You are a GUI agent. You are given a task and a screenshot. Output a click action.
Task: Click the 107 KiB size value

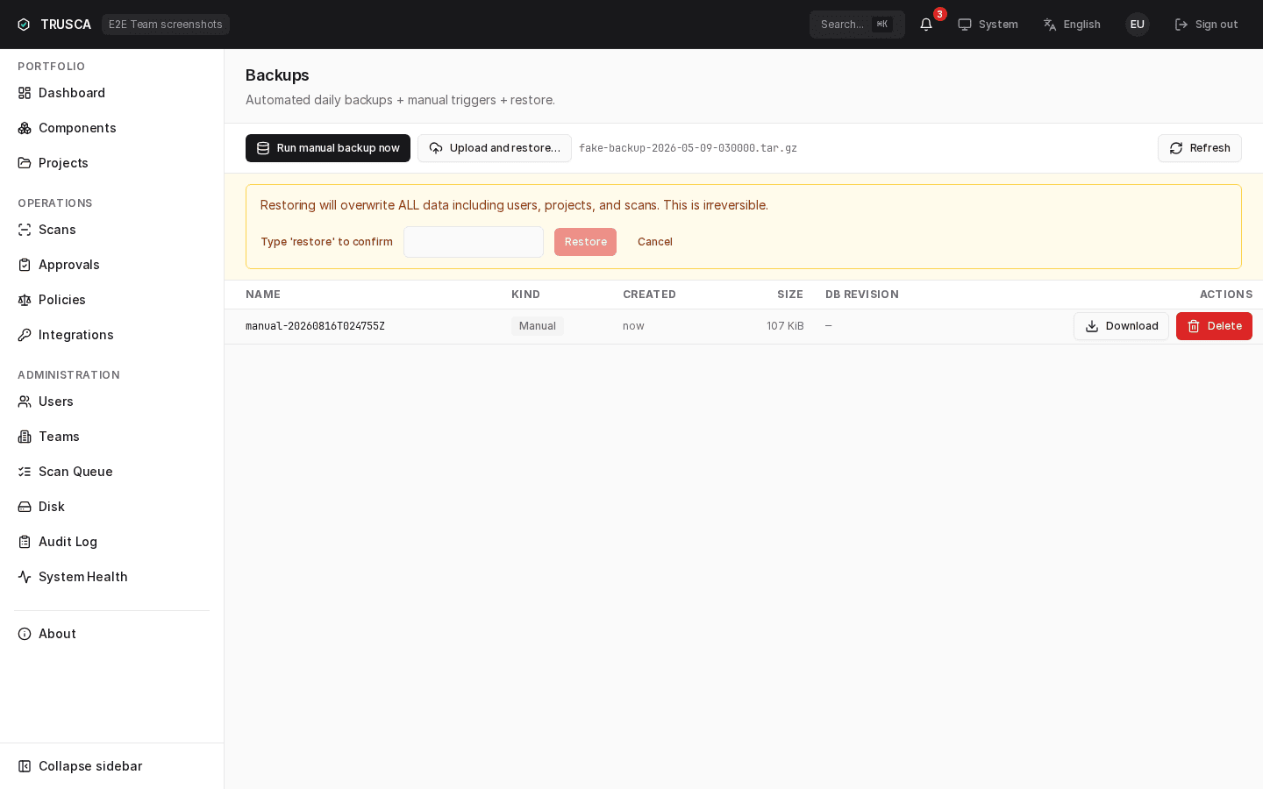coord(785,326)
